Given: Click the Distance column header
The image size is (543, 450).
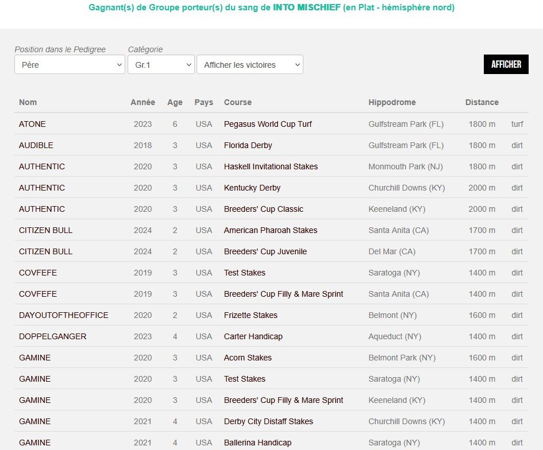Looking at the screenshot, I should pyautogui.click(x=482, y=102).
